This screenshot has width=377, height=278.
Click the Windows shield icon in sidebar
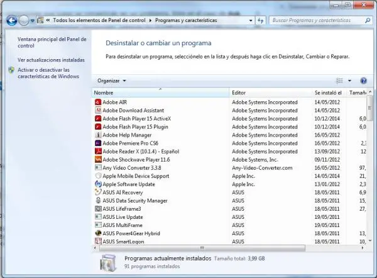[x=11, y=70]
